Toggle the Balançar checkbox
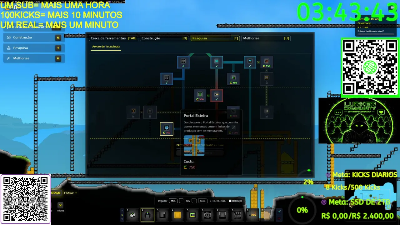The height and width of the screenshot is (225, 400). [230, 201]
